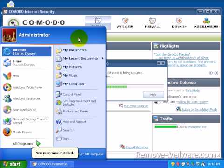
Task: Launch Internet Explorer from Start menu
Action: click(x=27, y=51)
